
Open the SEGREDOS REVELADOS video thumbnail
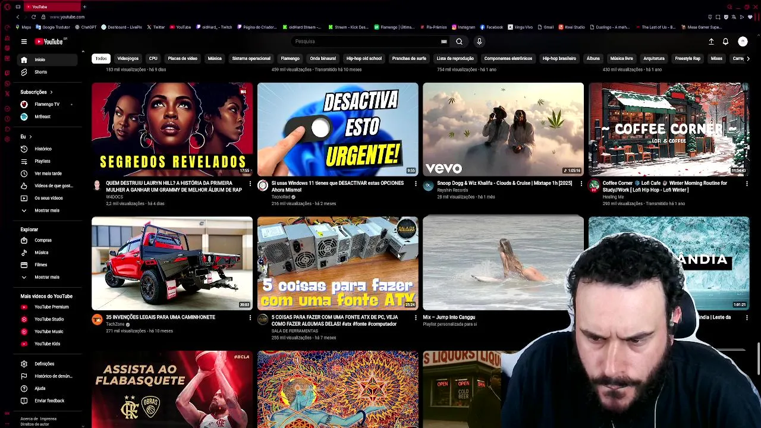pyautogui.click(x=172, y=129)
